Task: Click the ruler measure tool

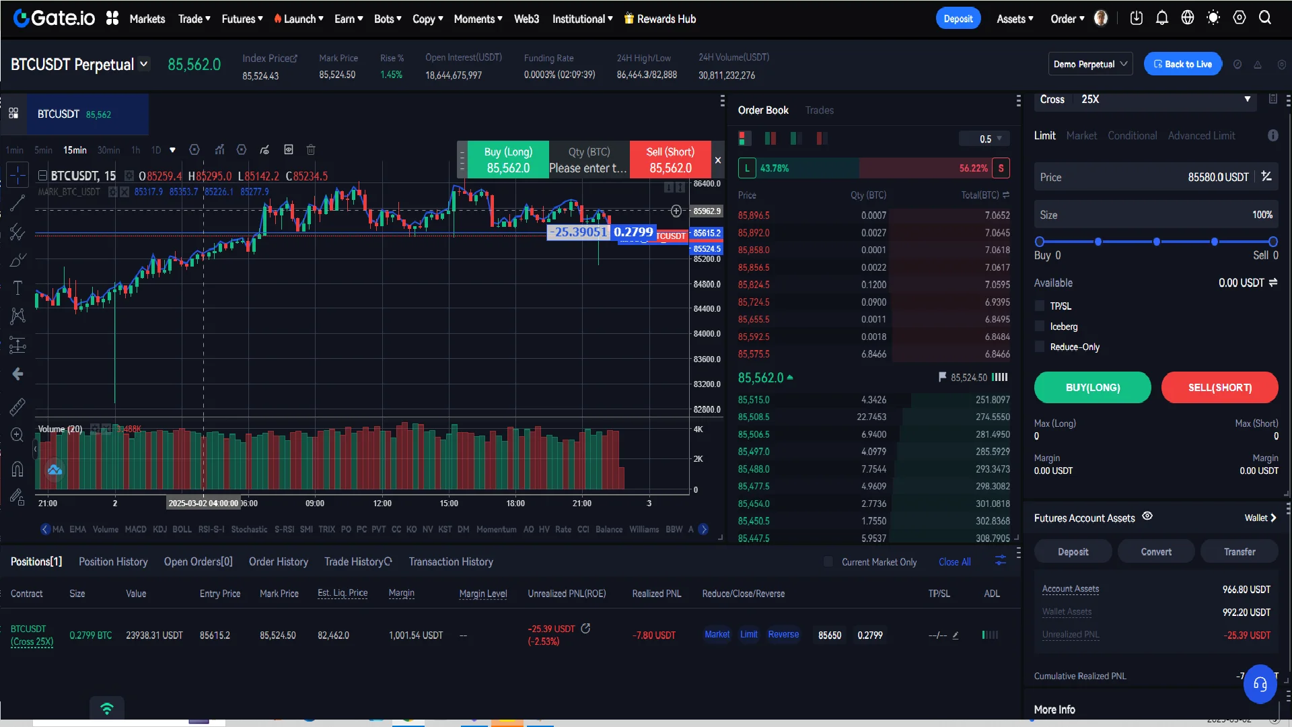Action: [x=17, y=407]
